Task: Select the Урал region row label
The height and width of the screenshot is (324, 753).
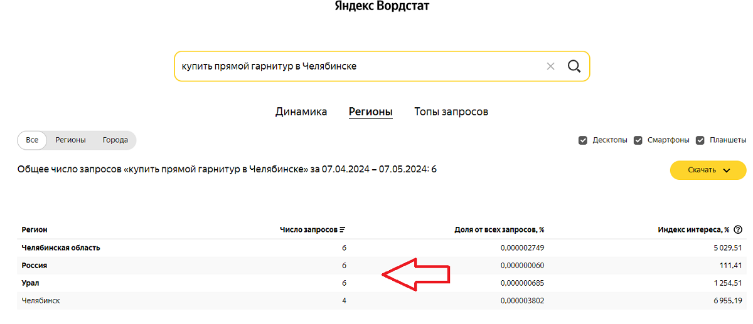Action: point(31,283)
